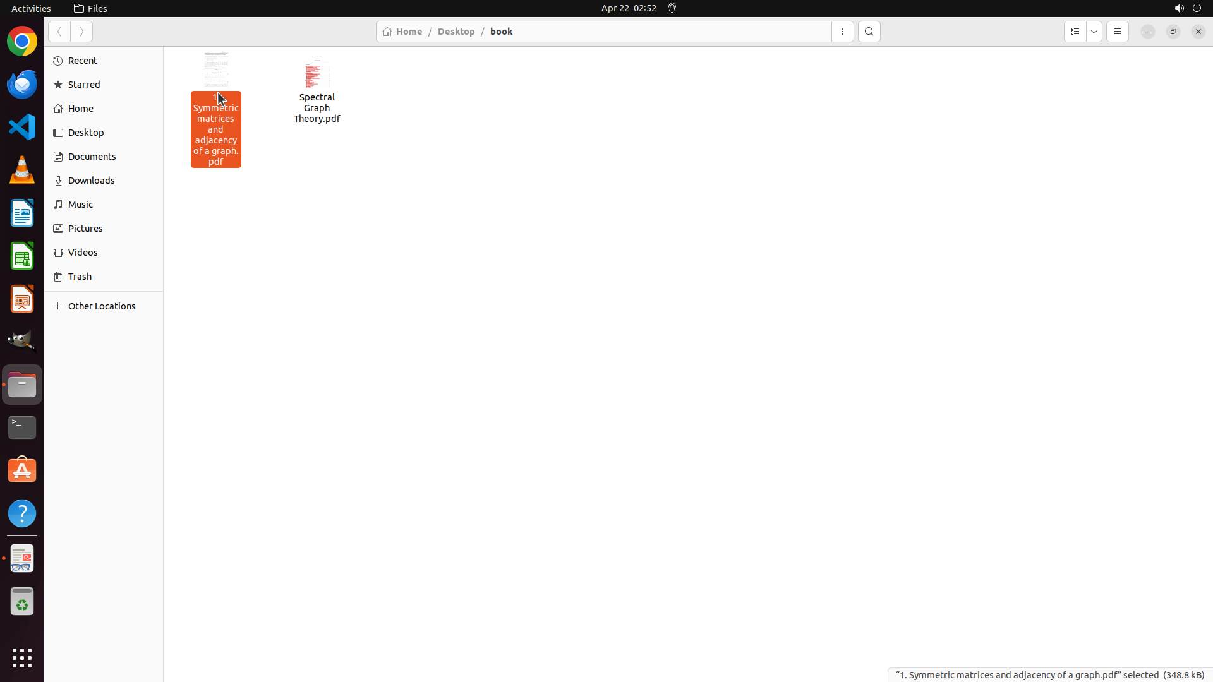
Task: Click the search magnifier icon
Action: pyautogui.click(x=869, y=32)
